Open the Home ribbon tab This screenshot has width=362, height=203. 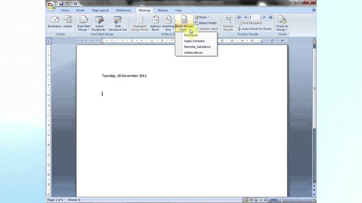[65, 10]
